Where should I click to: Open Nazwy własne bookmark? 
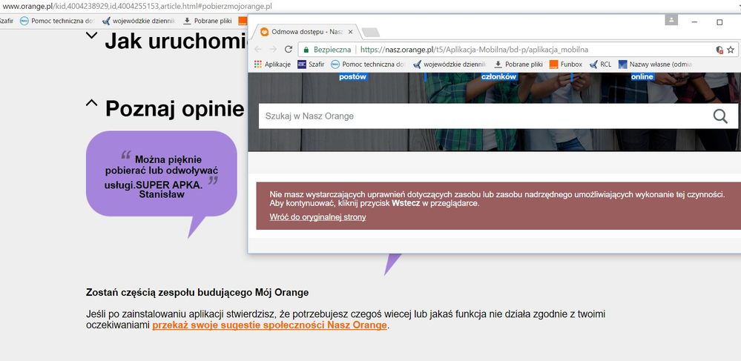click(656, 64)
